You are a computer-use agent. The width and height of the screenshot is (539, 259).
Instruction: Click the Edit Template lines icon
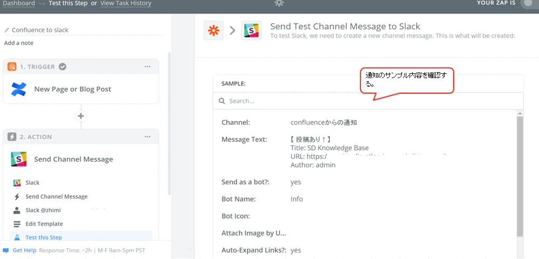(17, 224)
